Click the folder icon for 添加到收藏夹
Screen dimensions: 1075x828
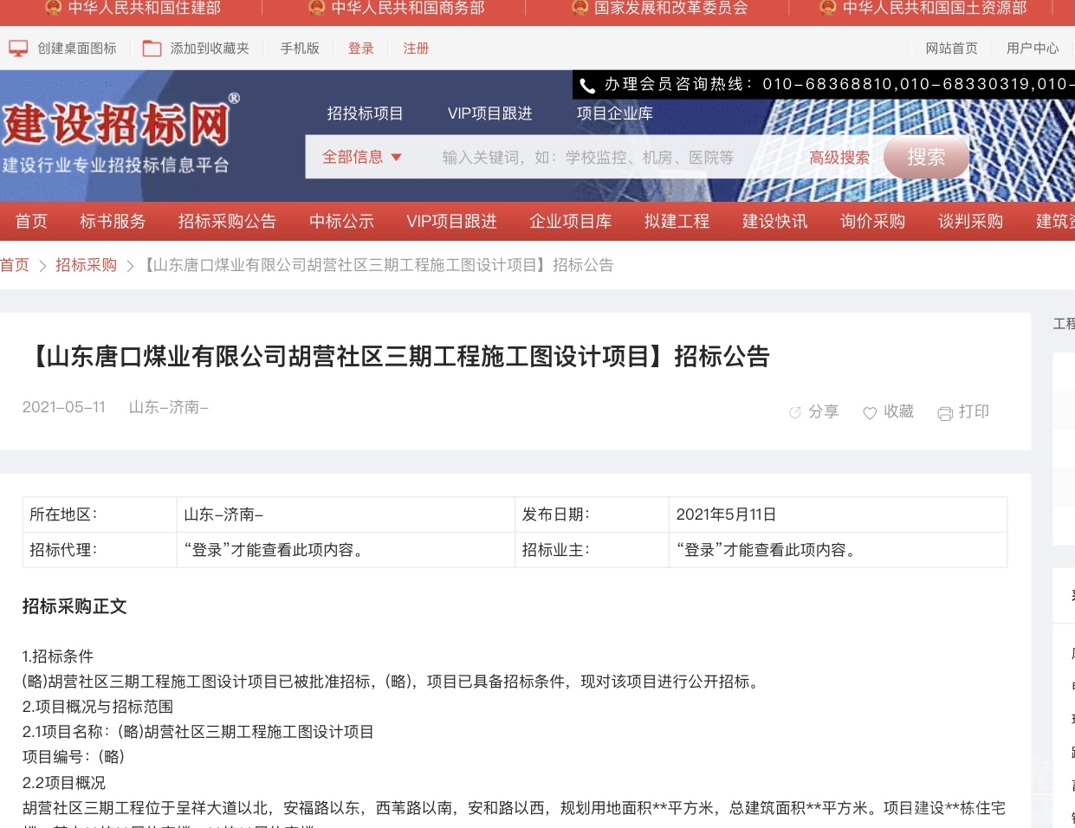pos(152,49)
